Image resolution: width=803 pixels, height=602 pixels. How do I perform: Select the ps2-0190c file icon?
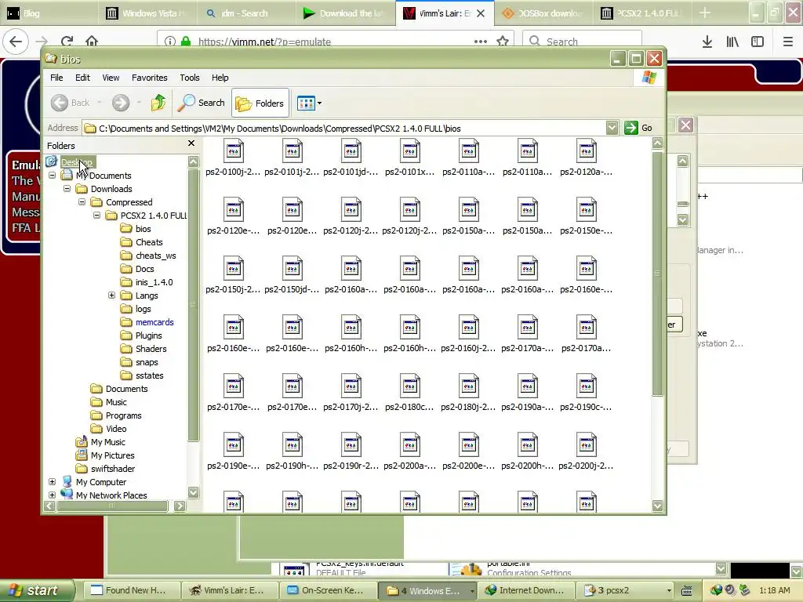coord(587,387)
